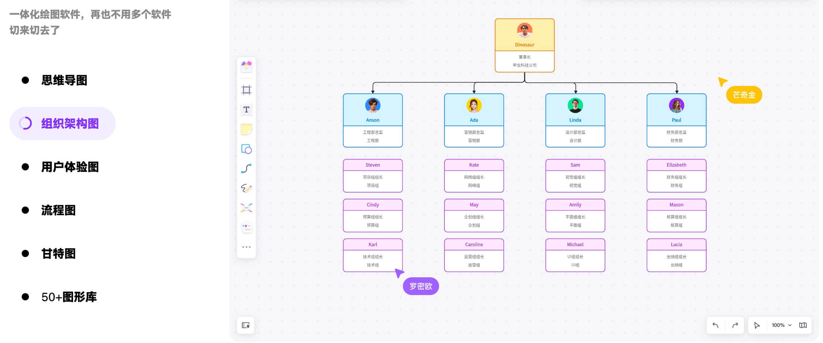
Task: Select the Steven card header
Action: point(373,165)
